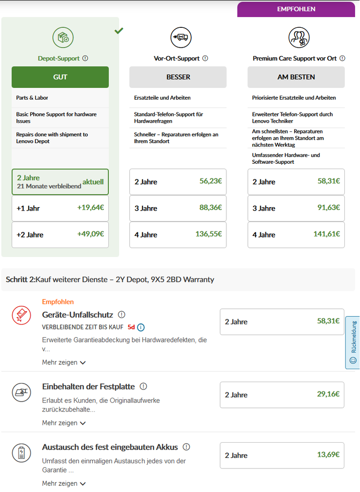360x492 pixels.
Task: Click the Vor-Ort-Support truck icon
Action: tap(180, 37)
